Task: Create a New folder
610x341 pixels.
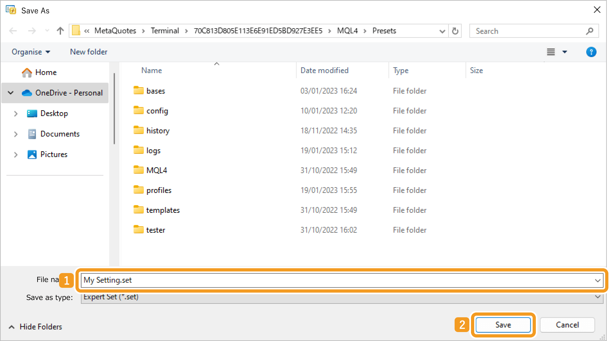Action: click(89, 52)
